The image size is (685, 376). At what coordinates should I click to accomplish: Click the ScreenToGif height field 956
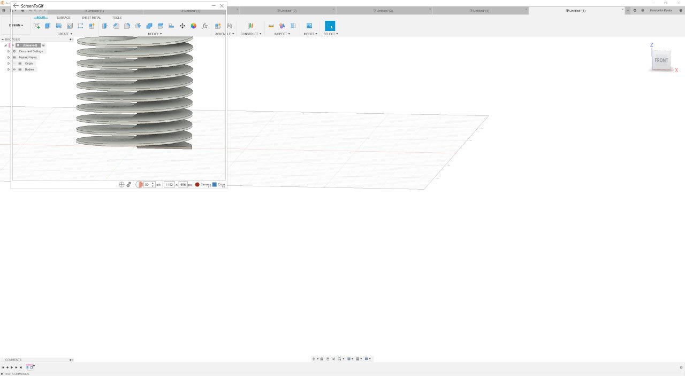[183, 184]
